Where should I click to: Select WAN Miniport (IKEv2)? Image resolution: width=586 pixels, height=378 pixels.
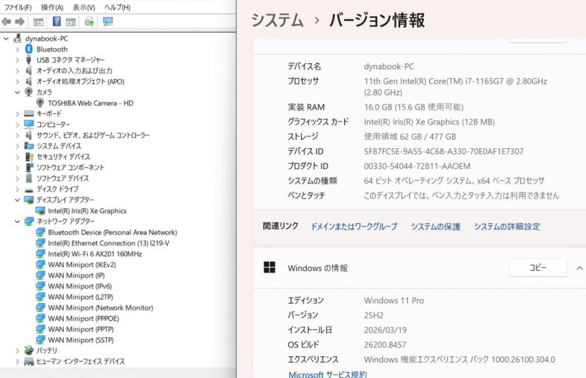[82, 265]
